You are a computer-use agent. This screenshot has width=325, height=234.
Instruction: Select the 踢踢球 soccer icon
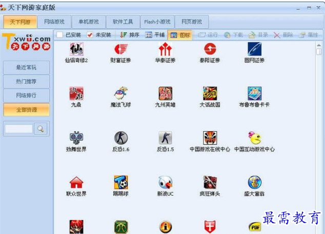point(121,182)
